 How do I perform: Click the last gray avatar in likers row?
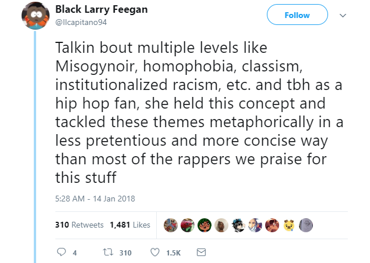pos(306,225)
